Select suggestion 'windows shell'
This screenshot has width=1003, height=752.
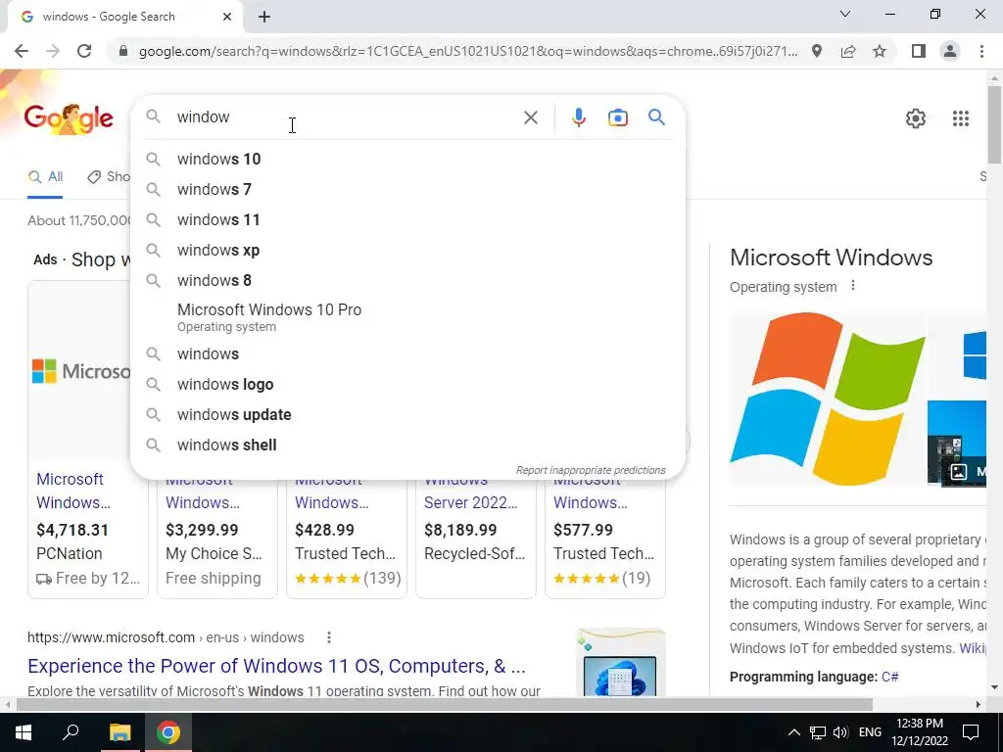pyautogui.click(x=407, y=446)
